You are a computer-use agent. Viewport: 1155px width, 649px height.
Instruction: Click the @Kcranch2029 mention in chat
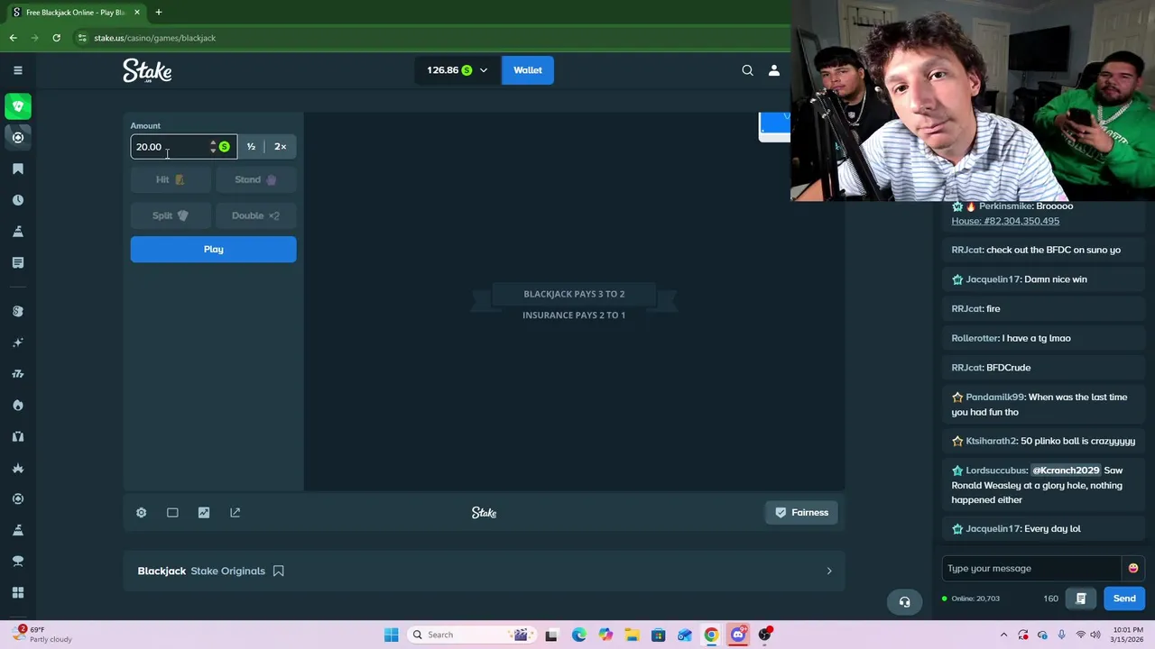pyautogui.click(x=1066, y=471)
